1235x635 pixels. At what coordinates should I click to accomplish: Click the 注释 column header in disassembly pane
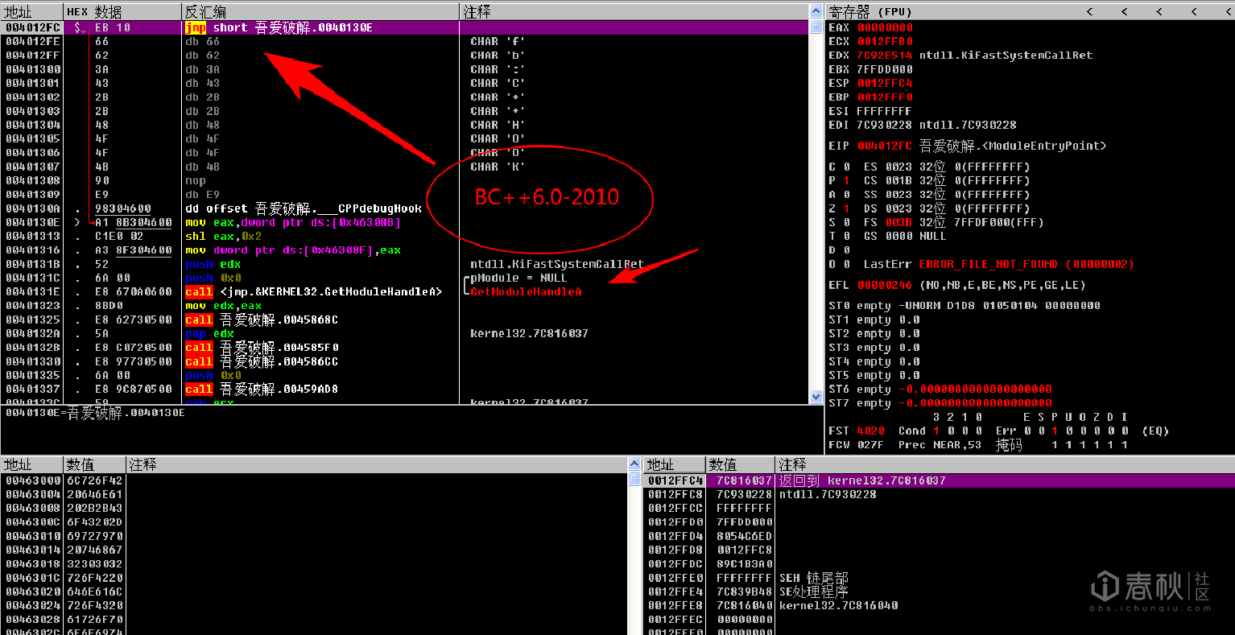(x=634, y=11)
